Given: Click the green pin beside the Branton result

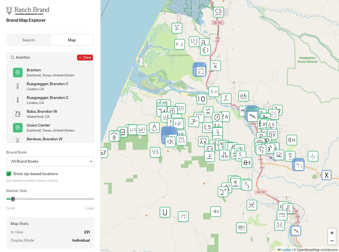Looking at the screenshot, I should click(x=17, y=72).
